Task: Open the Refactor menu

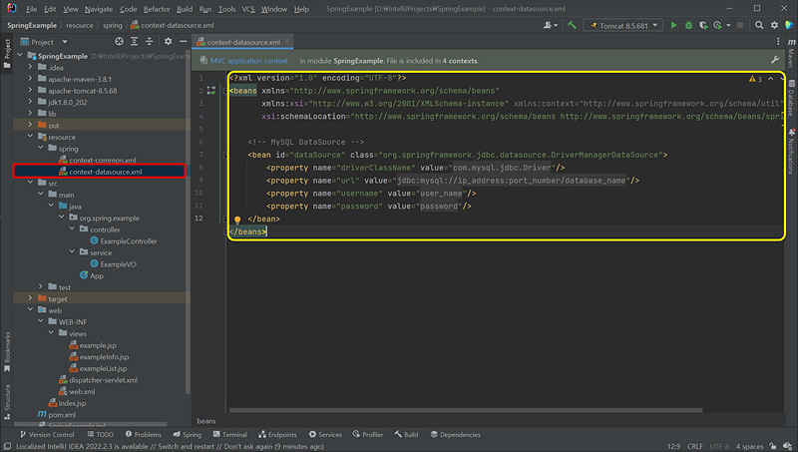Action: [x=157, y=9]
